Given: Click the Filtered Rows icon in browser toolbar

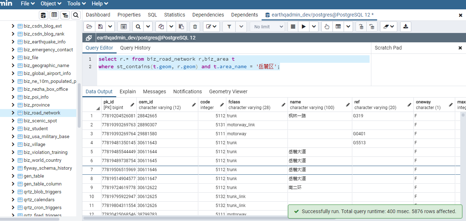Looking at the screenshot, I should [65, 15].
